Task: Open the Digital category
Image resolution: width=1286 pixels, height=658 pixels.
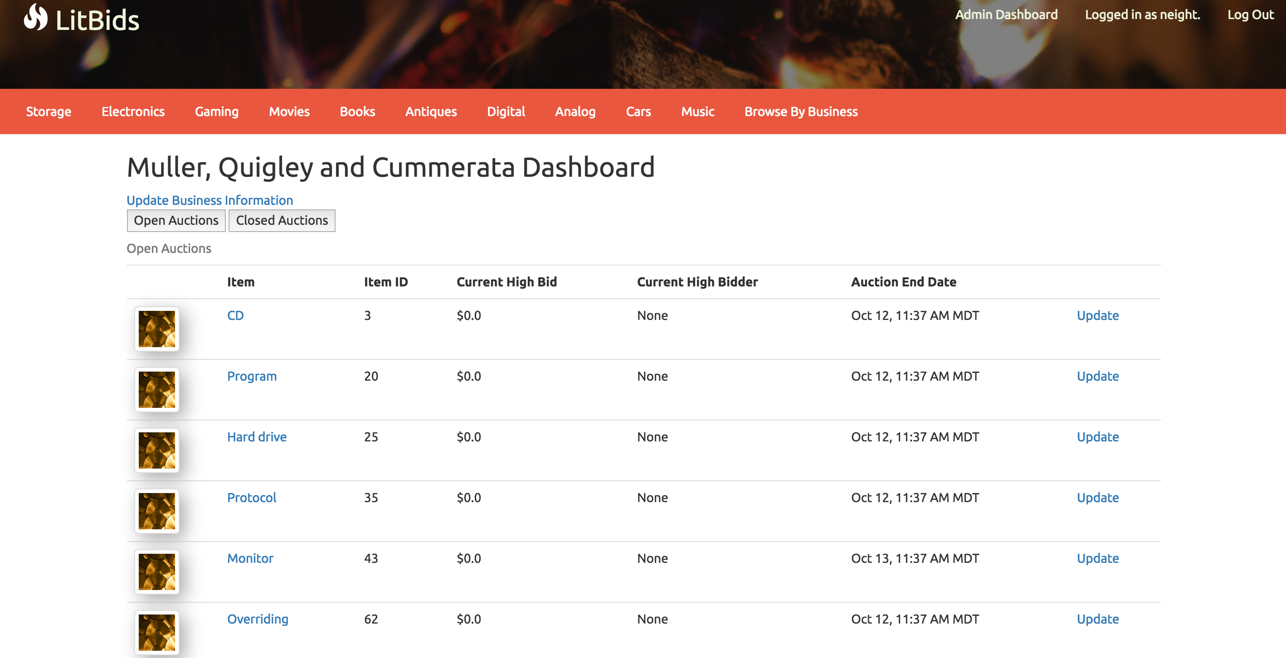Action: coord(506,111)
